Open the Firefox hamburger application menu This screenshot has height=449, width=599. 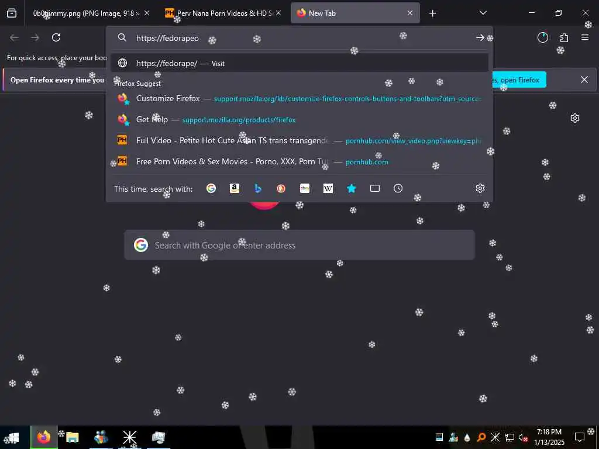pyautogui.click(x=585, y=37)
